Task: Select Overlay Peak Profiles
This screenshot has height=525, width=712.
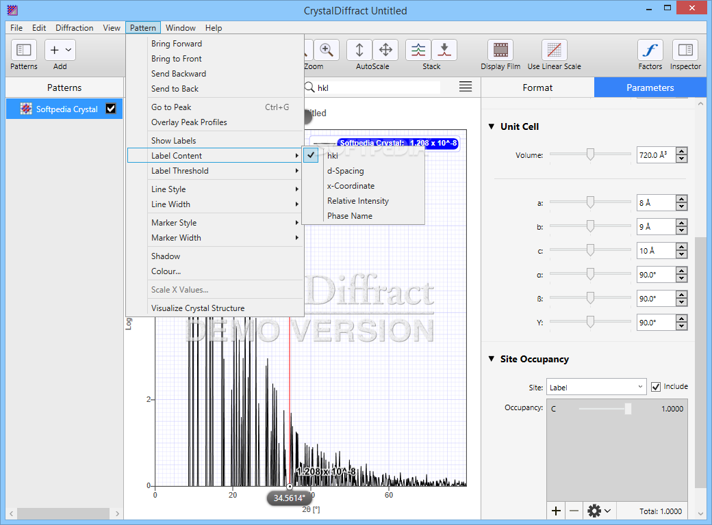Action: click(x=215, y=122)
